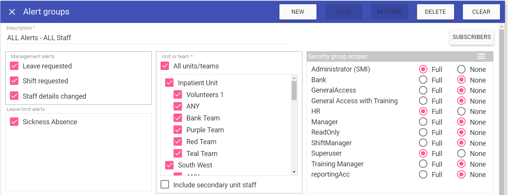Grant Full access to Bank group

423,80
